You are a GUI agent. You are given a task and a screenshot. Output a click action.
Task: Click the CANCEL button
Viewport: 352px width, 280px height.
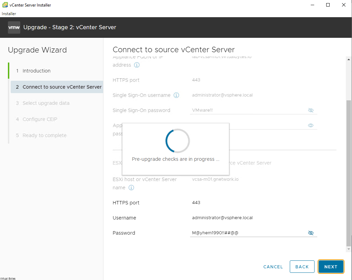coord(273,267)
